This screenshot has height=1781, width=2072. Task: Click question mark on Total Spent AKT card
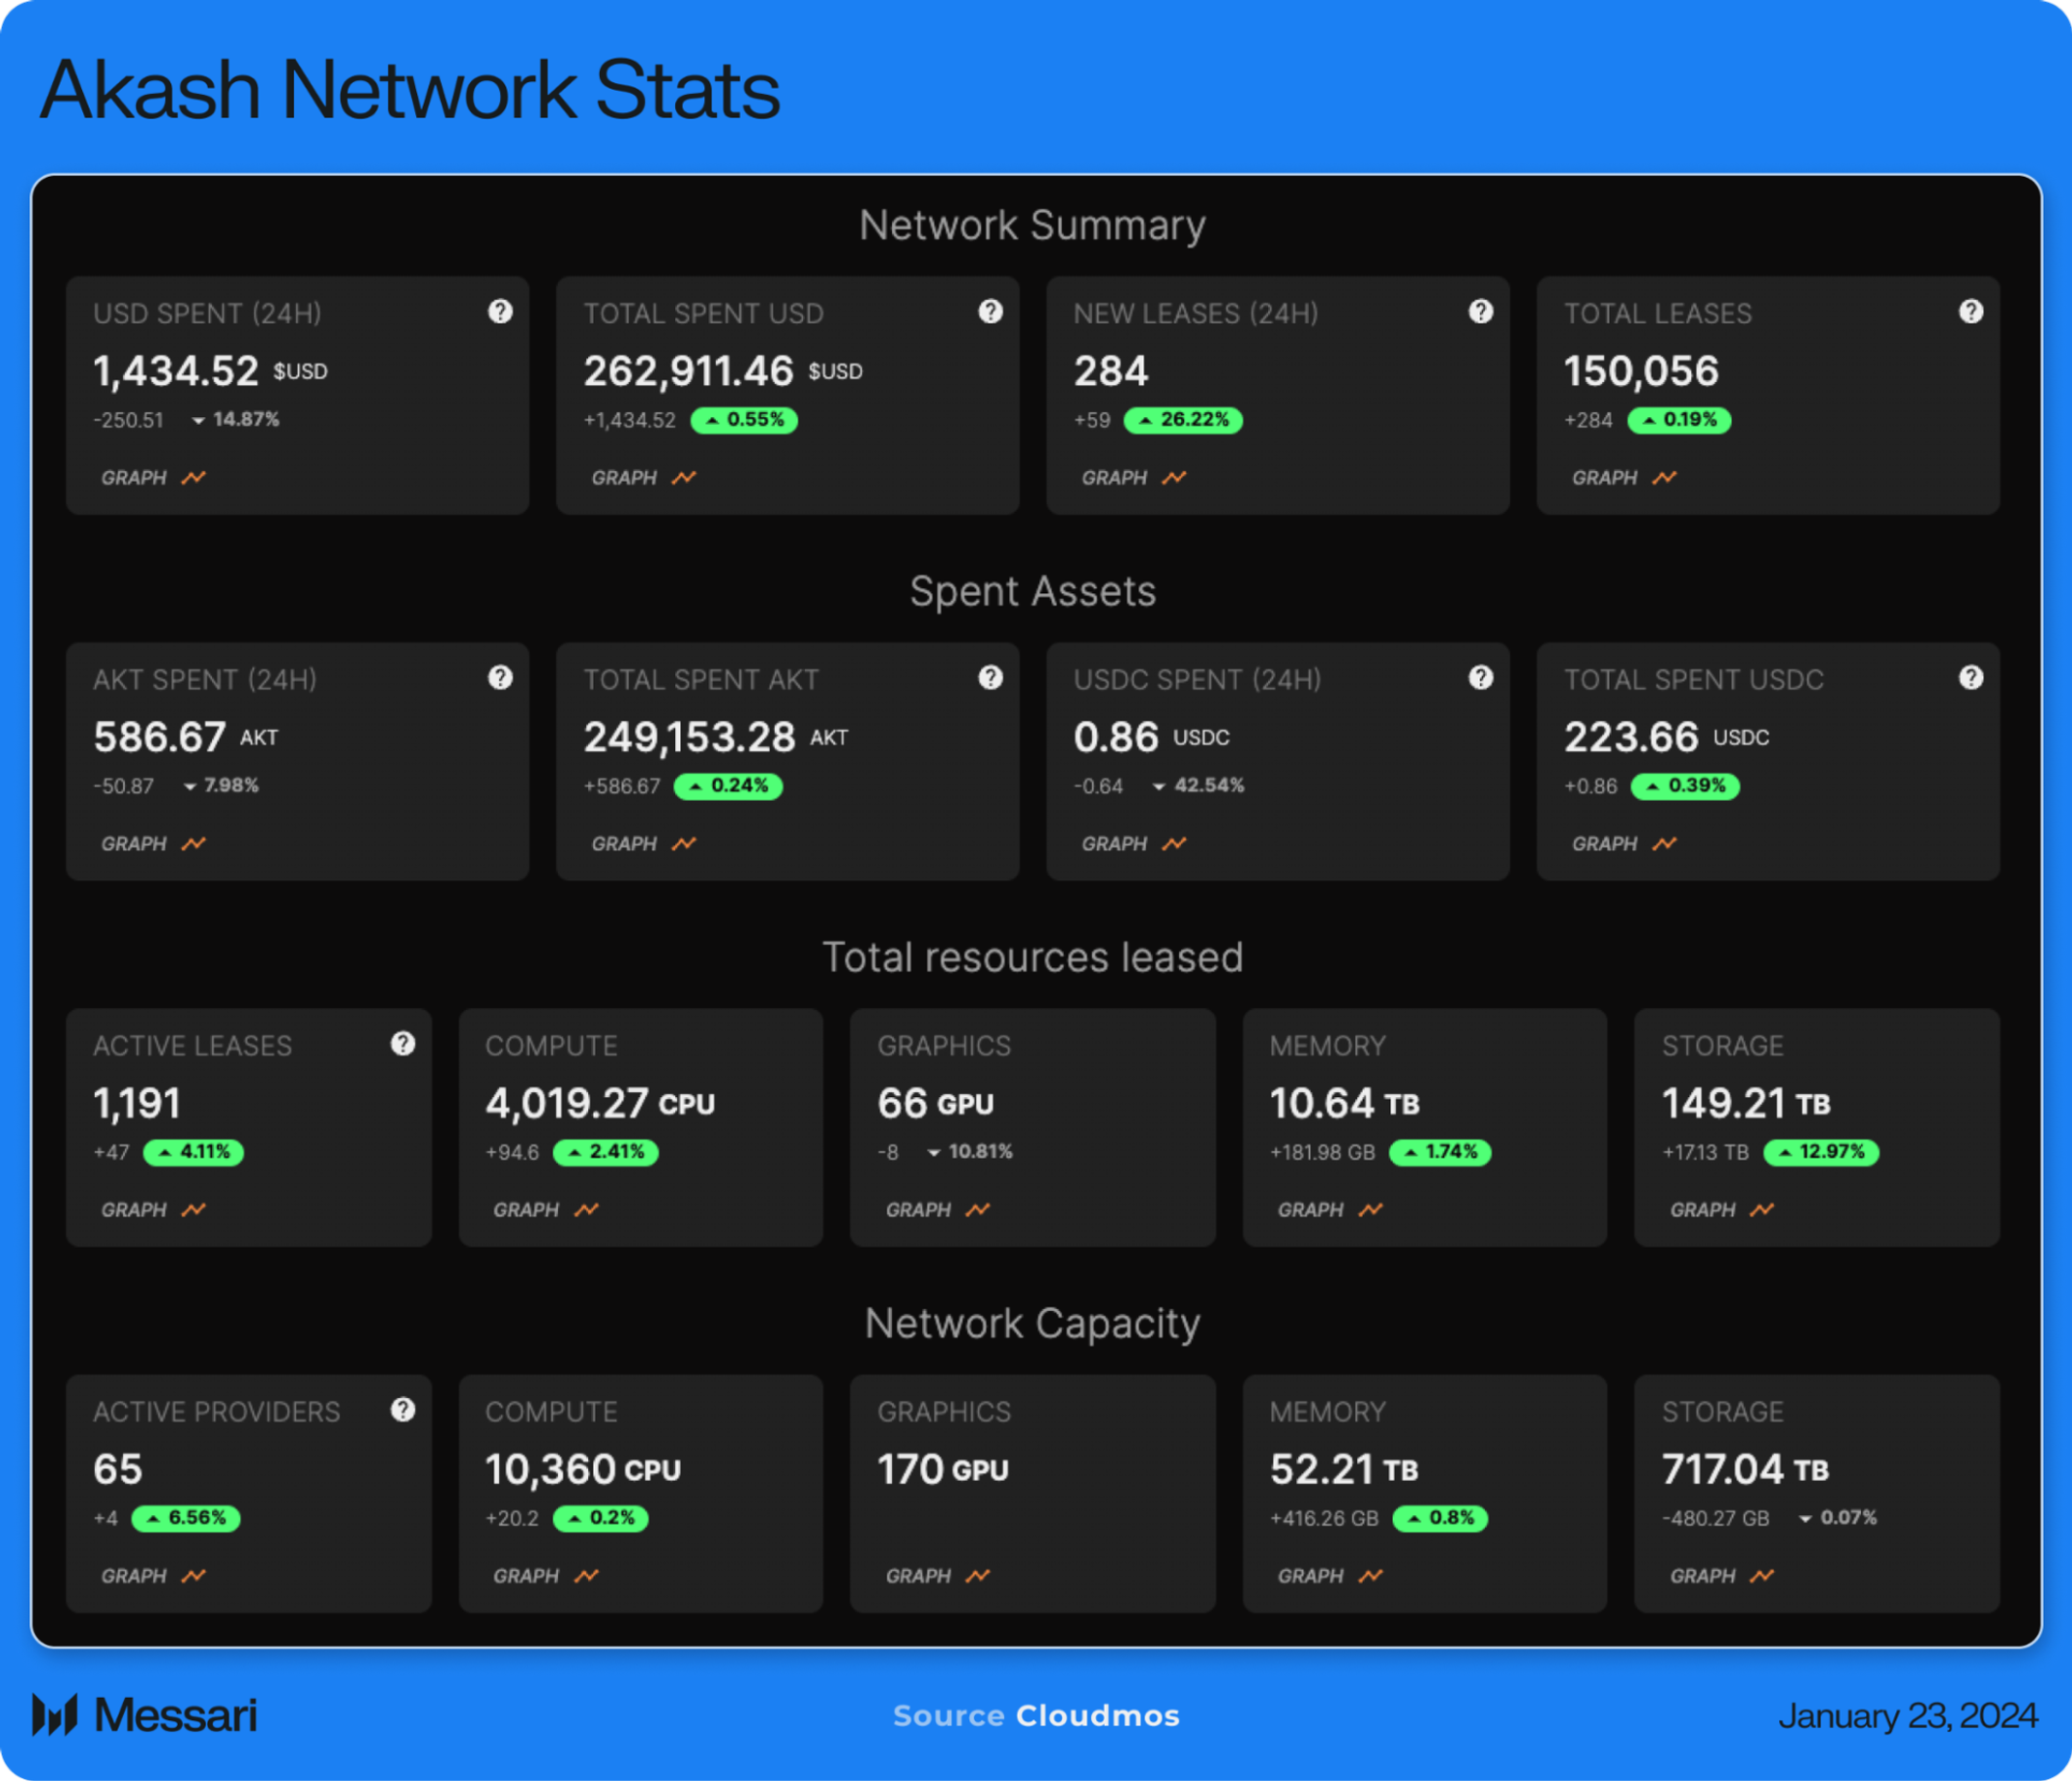click(x=990, y=678)
